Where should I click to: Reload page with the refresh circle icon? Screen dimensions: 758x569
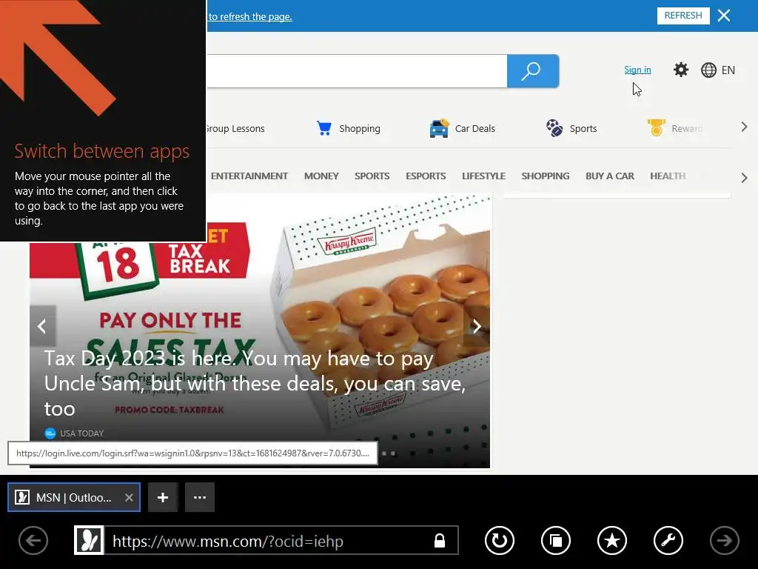(500, 540)
